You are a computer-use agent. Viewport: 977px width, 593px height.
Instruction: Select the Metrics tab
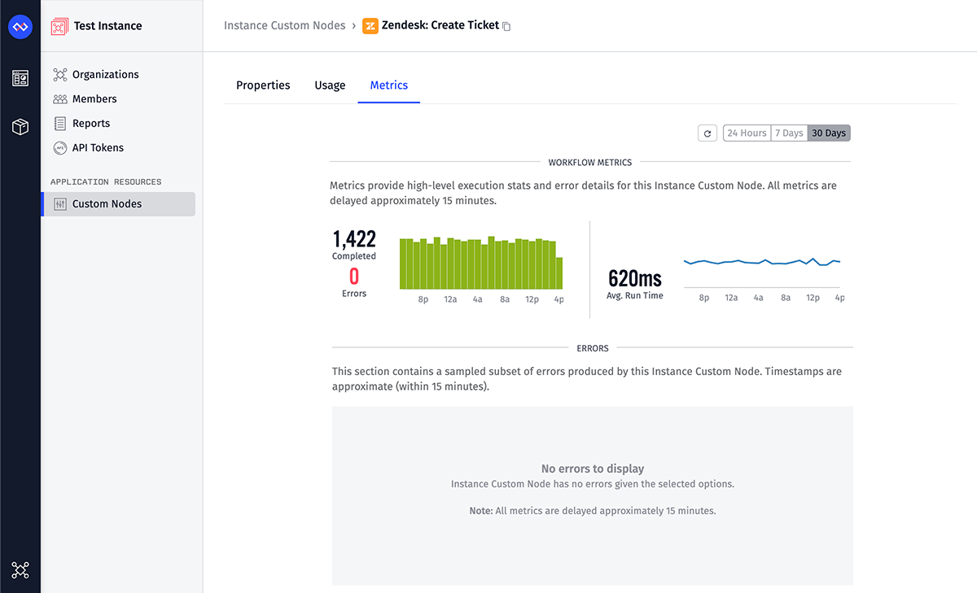pos(389,85)
